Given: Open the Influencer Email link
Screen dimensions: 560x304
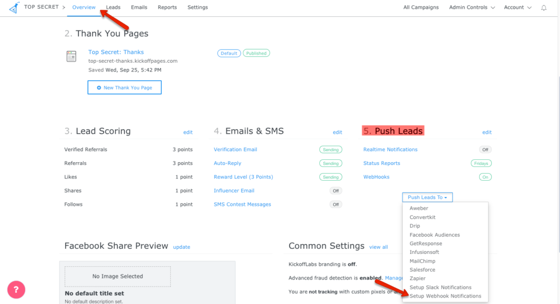Looking at the screenshot, I should (x=234, y=190).
